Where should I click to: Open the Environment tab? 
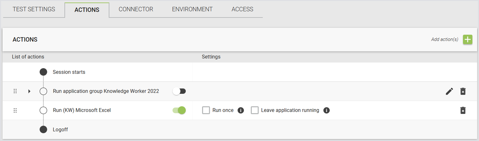(192, 9)
